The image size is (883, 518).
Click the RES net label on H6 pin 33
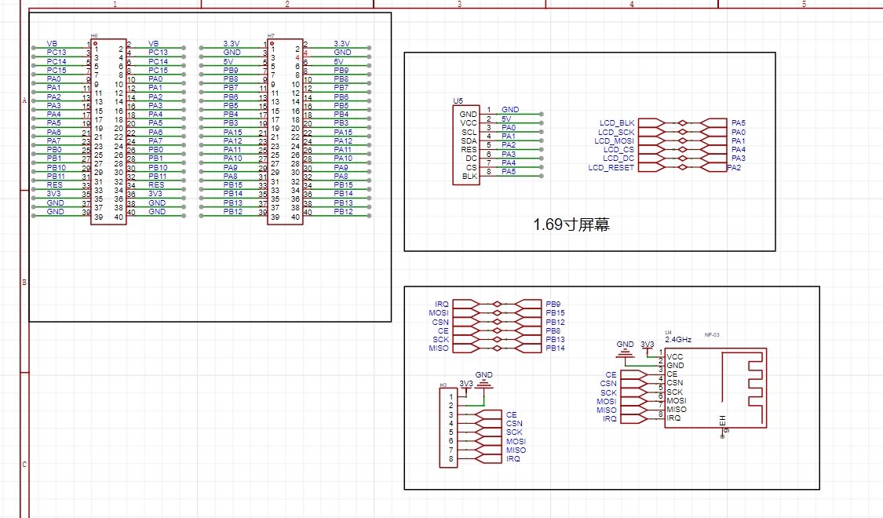[55, 185]
